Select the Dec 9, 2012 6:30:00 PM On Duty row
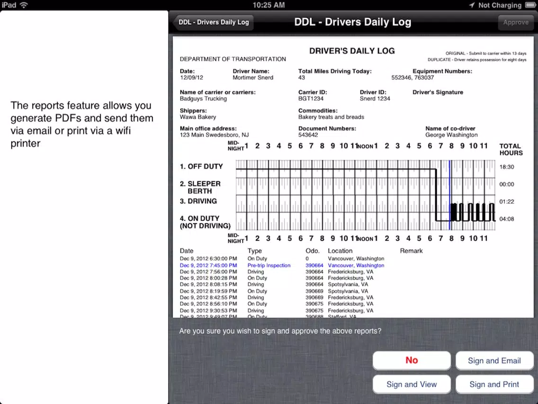The height and width of the screenshot is (404, 538). click(282, 259)
